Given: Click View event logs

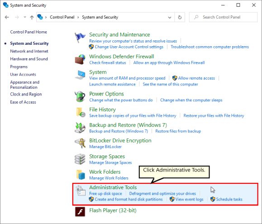Looking at the screenshot, I should (x=189, y=199).
